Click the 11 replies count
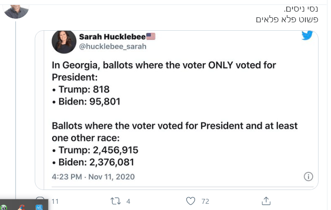 [x=55, y=202]
